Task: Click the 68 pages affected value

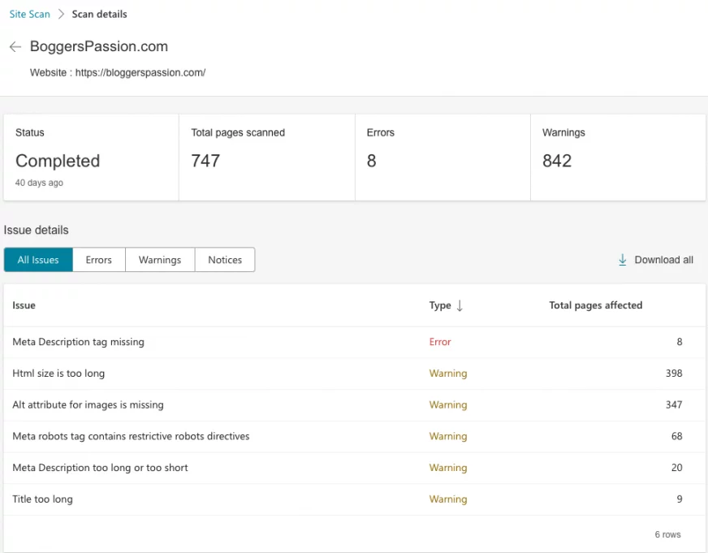Action: pyautogui.click(x=677, y=436)
